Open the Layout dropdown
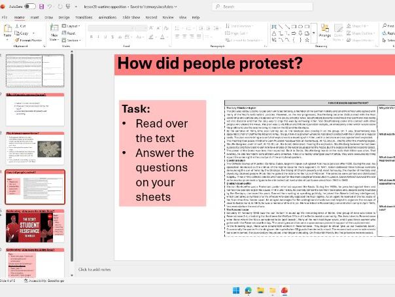The image size is (395, 297). click(71, 26)
